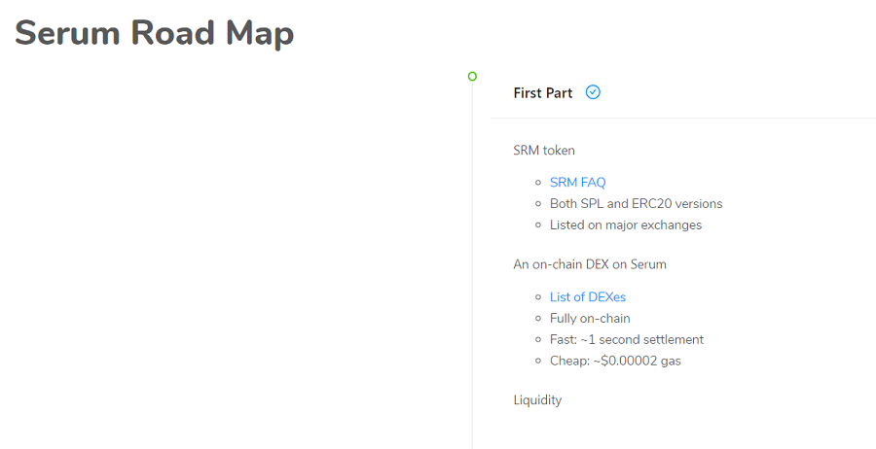Click the green timeline dot marker
Viewport: 876px width, 449px height.
click(472, 76)
